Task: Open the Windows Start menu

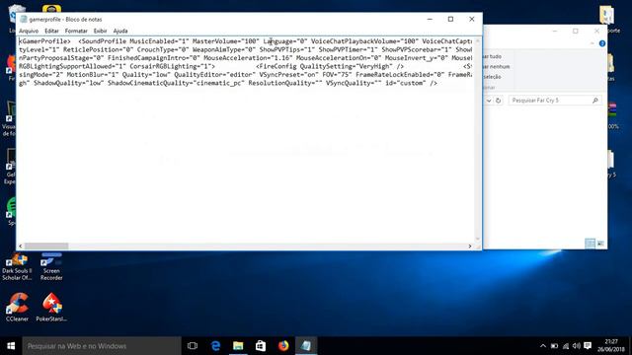Action: click(x=11, y=346)
